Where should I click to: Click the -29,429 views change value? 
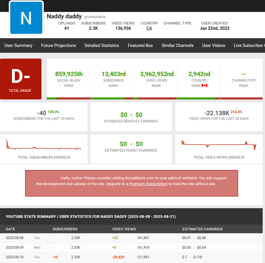pyautogui.click(x=118, y=257)
